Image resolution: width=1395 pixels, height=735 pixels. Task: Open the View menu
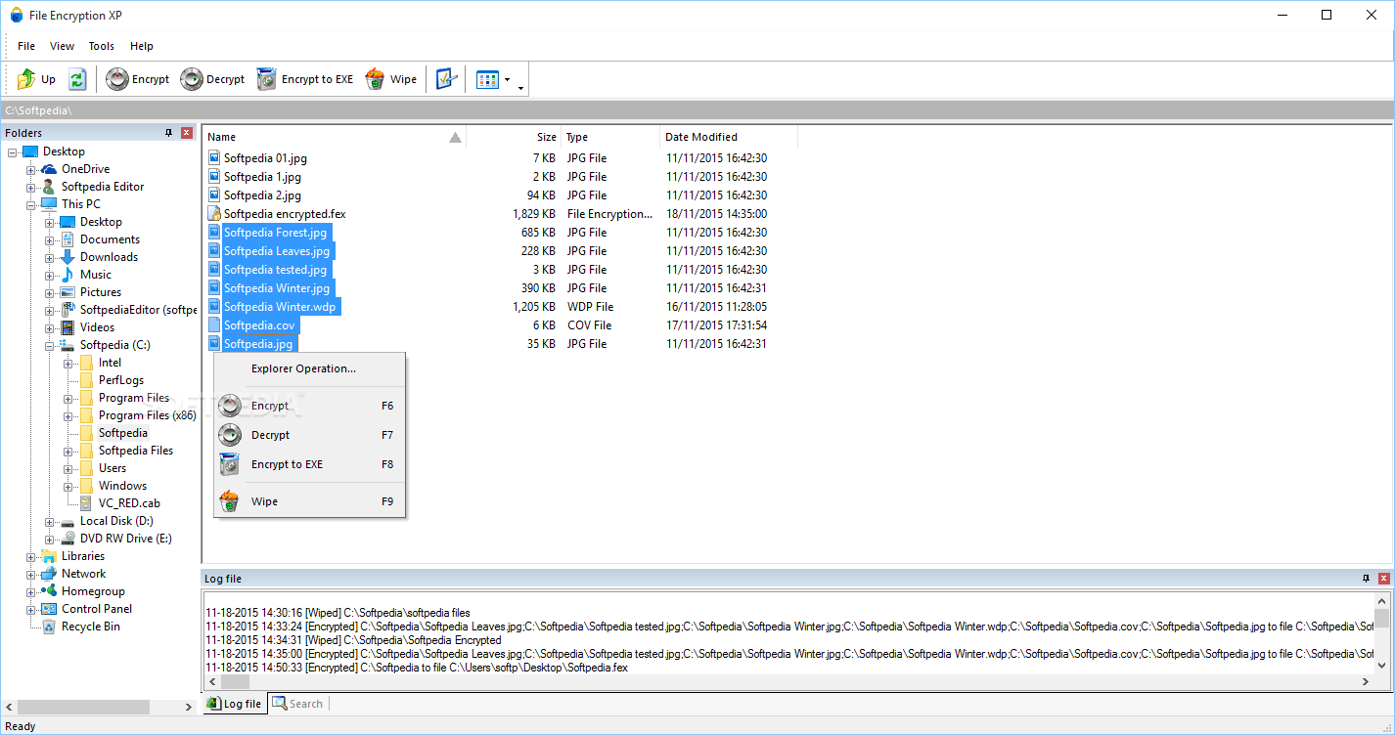[62, 46]
